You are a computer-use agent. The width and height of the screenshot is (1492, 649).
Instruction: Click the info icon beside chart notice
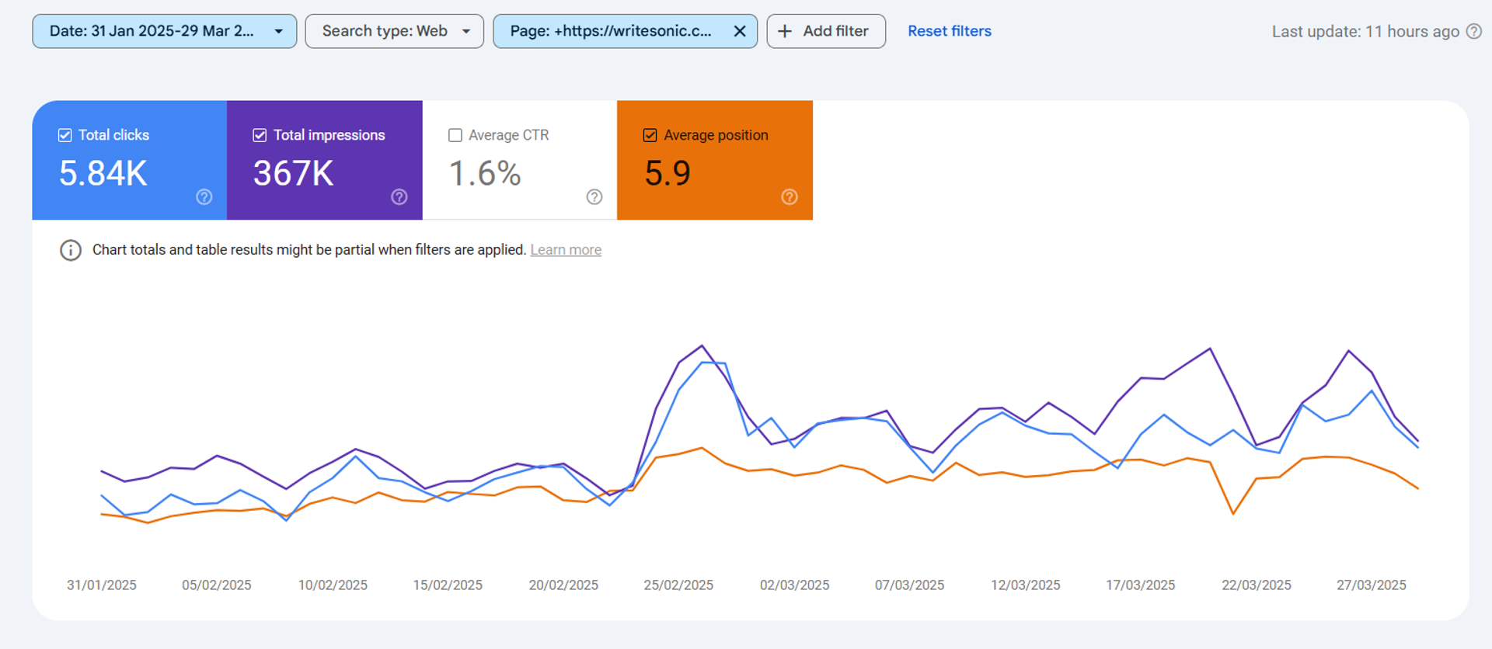71,250
